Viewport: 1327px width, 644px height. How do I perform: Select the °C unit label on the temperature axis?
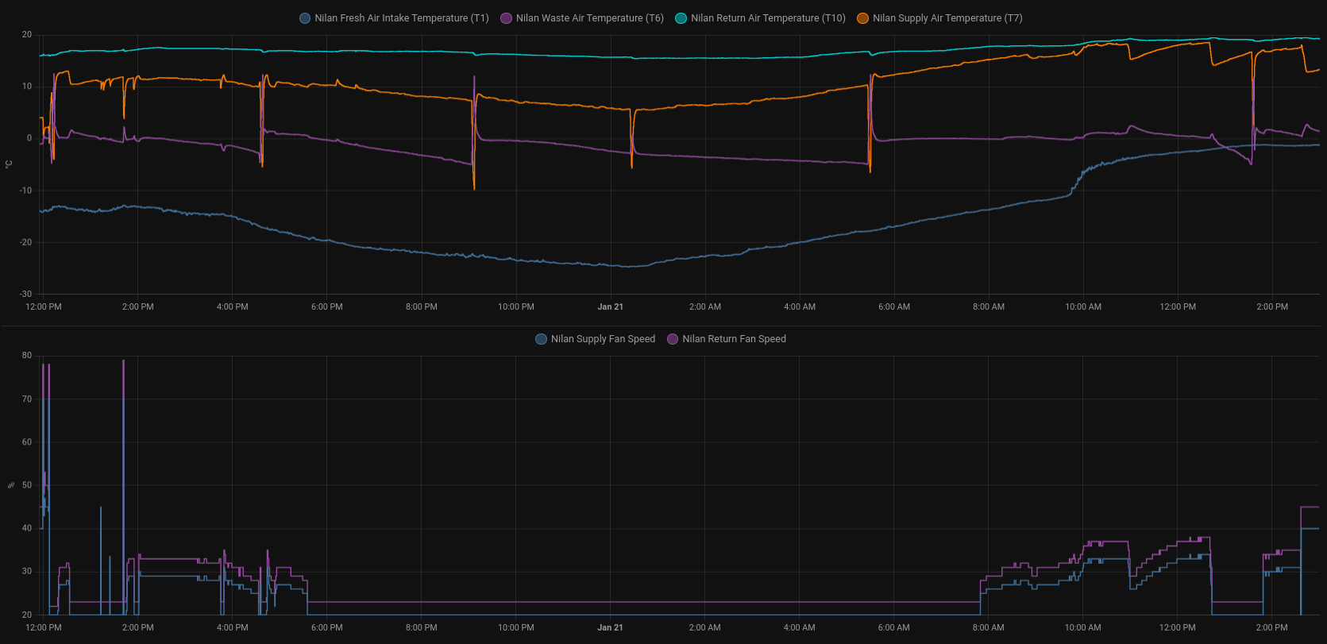10,164
